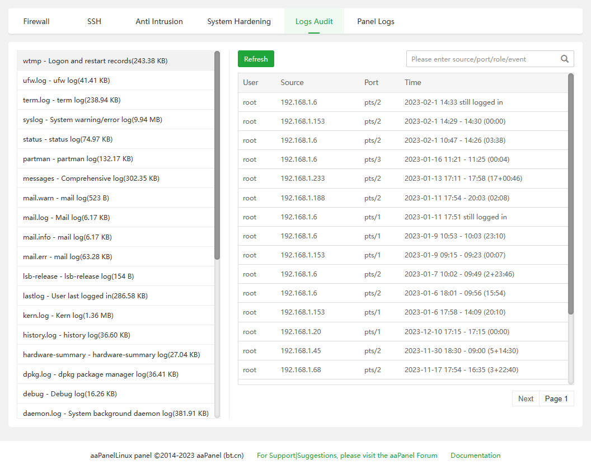The height and width of the screenshot is (469, 591).
Task: Open the Firewall tab
Action: pyautogui.click(x=36, y=21)
